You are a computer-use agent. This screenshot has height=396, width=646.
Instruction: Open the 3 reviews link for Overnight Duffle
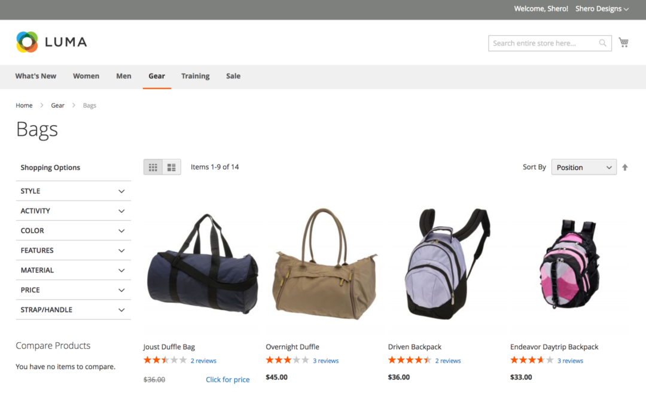(x=326, y=360)
